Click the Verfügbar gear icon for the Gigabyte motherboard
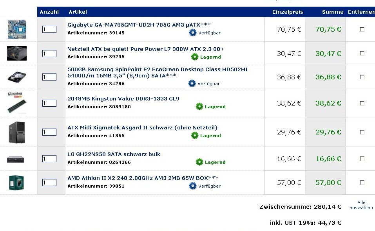375x231 pixels. tap(192, 33)
